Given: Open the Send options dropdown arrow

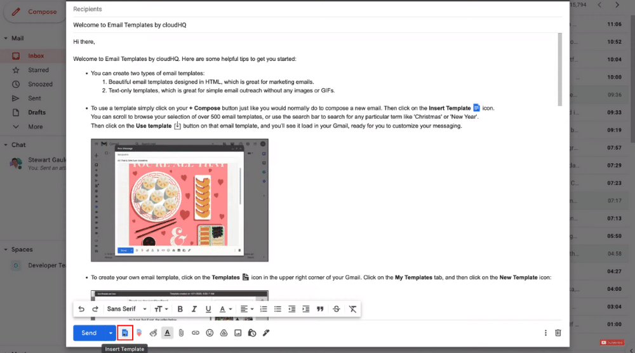Looking at the screenshot, I should coord(110,333).
